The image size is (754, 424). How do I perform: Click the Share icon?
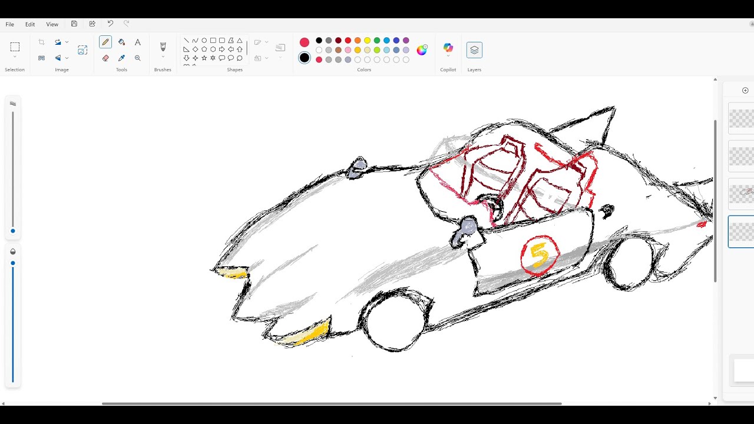click(92, 24)
